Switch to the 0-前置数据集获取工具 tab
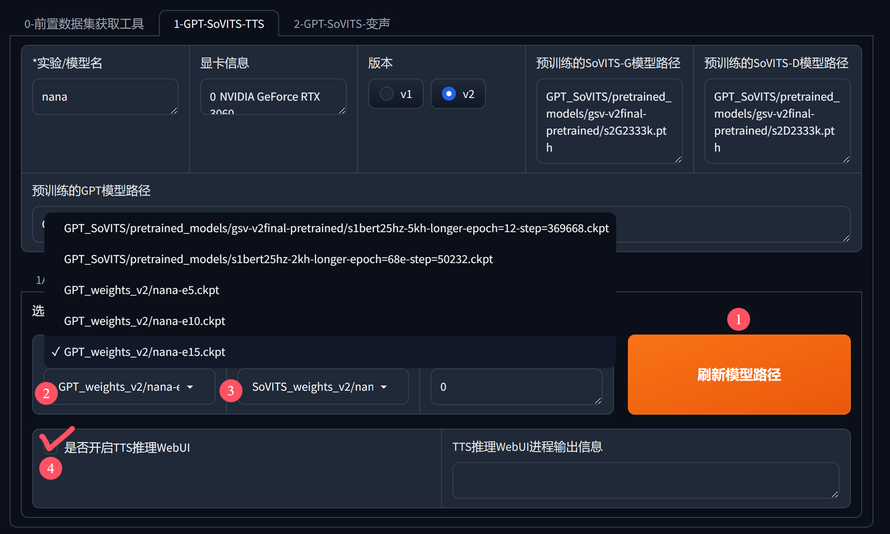The height and width of the screenshot is (534, 890). [x=84, y=24]
